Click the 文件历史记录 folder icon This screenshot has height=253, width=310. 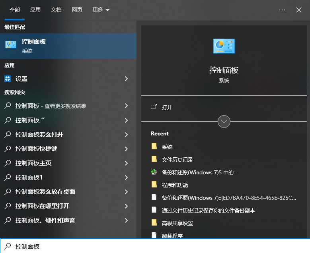click(x=154, y=159)
